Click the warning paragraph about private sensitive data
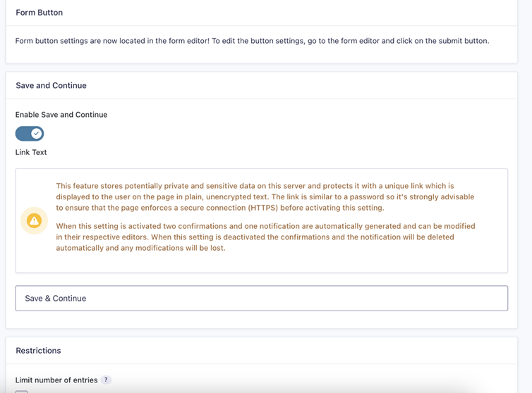The image size is (532, 393). 265,196
